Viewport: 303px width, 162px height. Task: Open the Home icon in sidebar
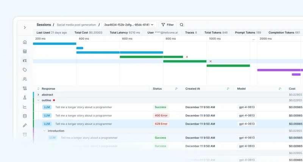click(25, 42)
